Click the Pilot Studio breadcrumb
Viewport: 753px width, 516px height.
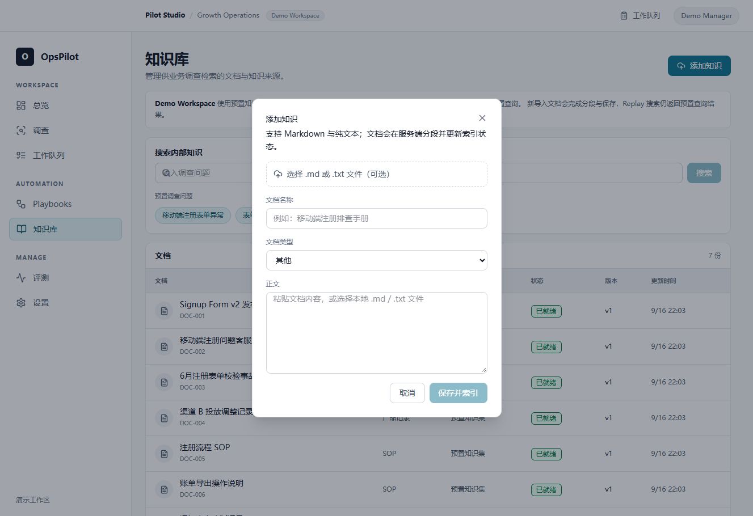(165, 15)
